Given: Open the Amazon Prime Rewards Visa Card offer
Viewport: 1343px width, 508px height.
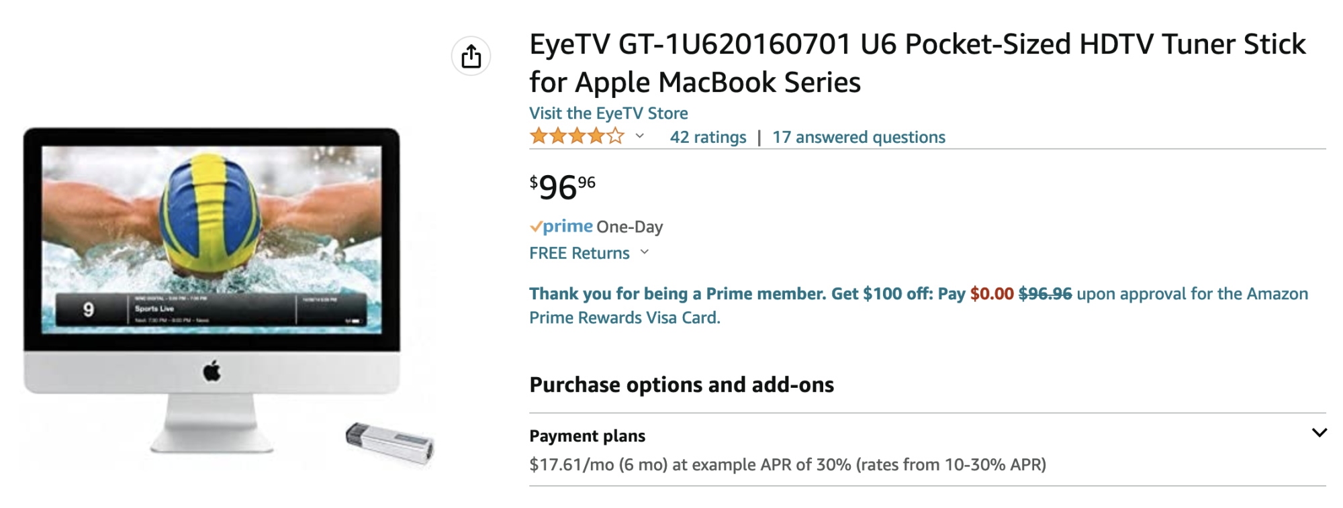Looking at the screenshot, I should pyautogui.click(x=918, y=305).
